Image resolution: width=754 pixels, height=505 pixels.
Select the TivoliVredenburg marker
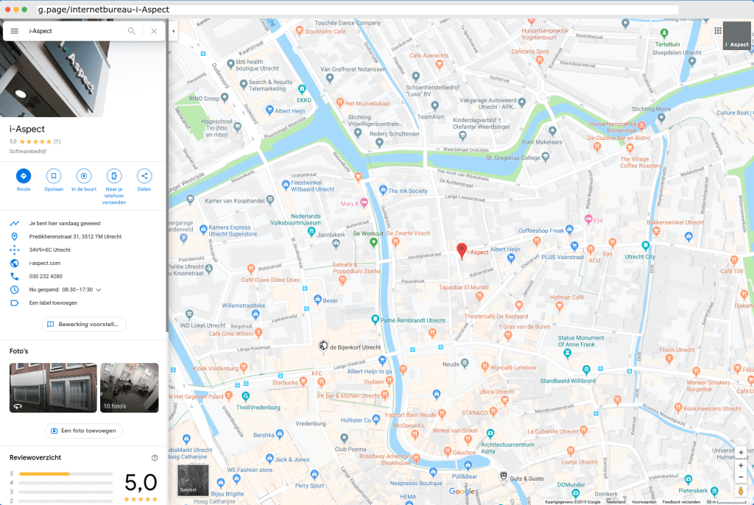click(245, 396)
